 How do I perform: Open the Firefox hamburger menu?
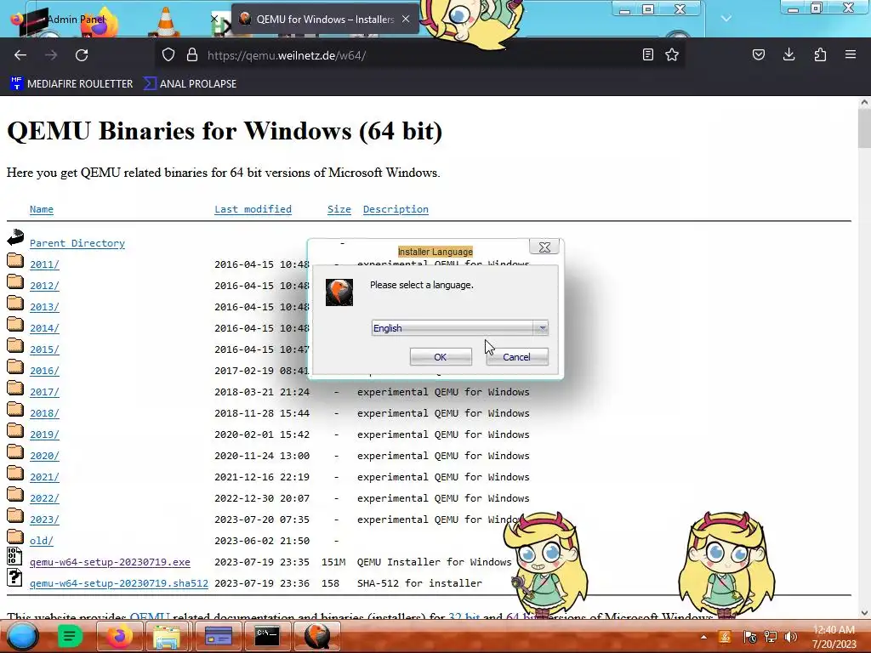tap(851, 54)
